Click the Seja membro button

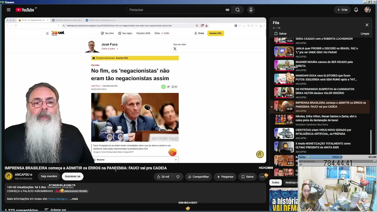[49, 176]
